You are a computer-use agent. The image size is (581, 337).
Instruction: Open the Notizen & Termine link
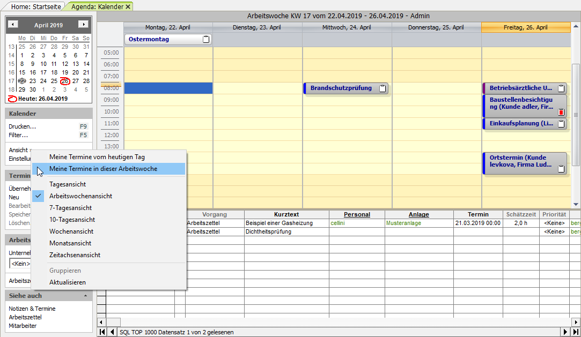pos(32,309)
